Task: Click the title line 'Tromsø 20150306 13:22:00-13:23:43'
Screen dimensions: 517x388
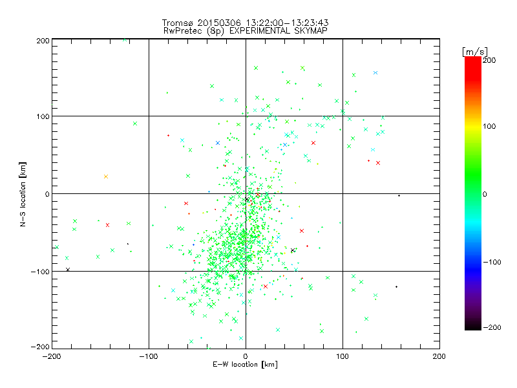Action: click(245, 23)
